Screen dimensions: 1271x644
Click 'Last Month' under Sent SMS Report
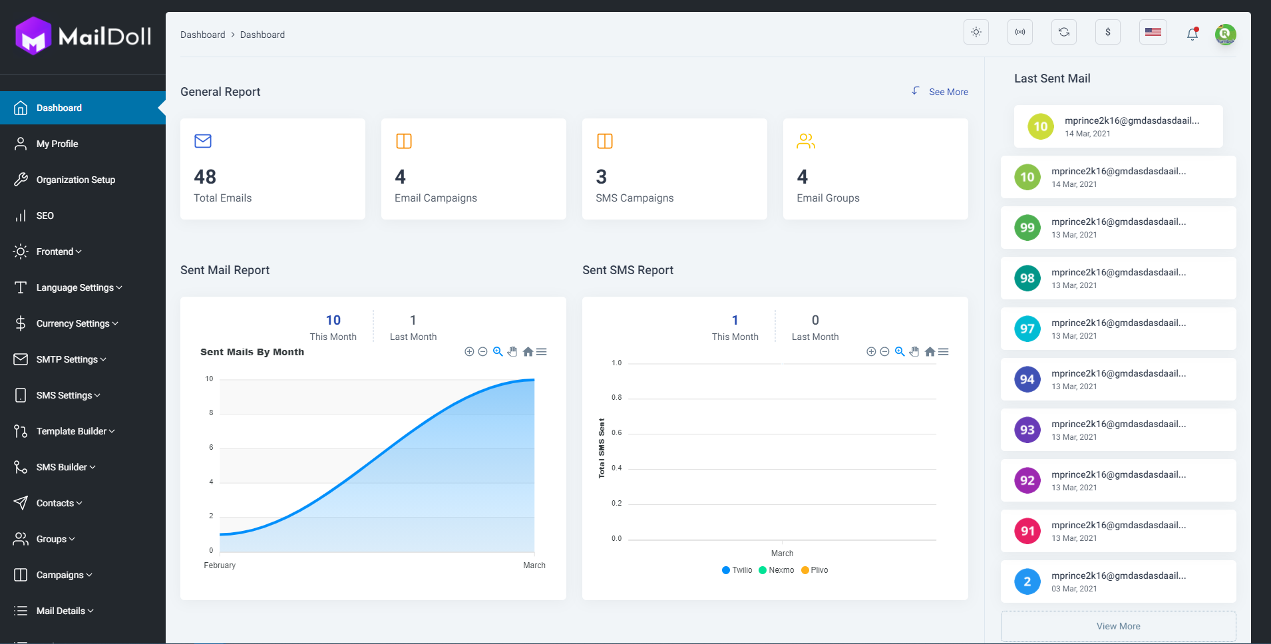pos(815,337)
